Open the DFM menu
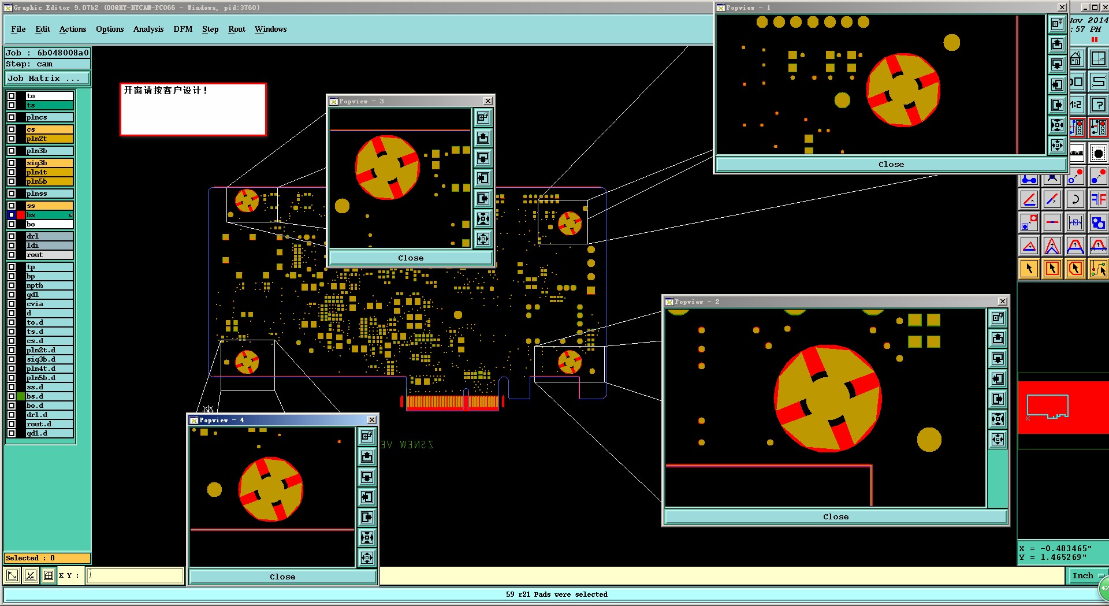Image resolution: width=1109 pixels, height=606 pixels. point(183,29)
